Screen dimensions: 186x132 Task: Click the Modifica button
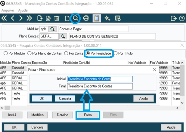[x=37, y=115]
